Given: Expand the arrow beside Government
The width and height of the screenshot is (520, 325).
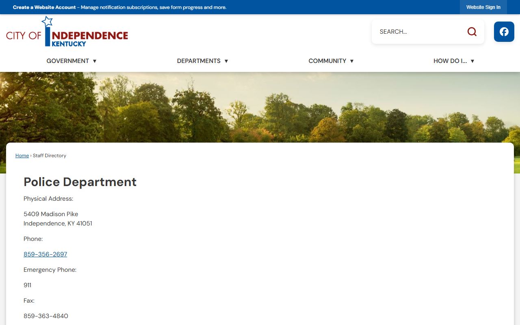Looking at the screenshot, I should 95,61.
